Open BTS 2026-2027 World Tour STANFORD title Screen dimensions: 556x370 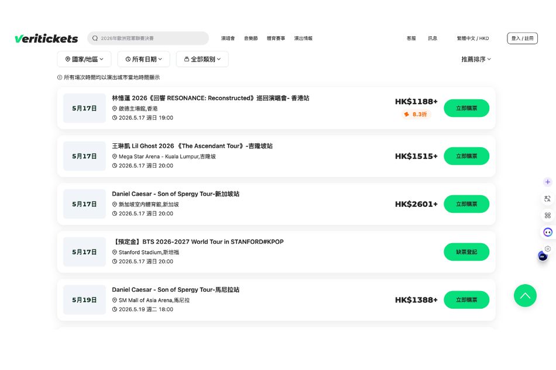[x=198, y=241]
